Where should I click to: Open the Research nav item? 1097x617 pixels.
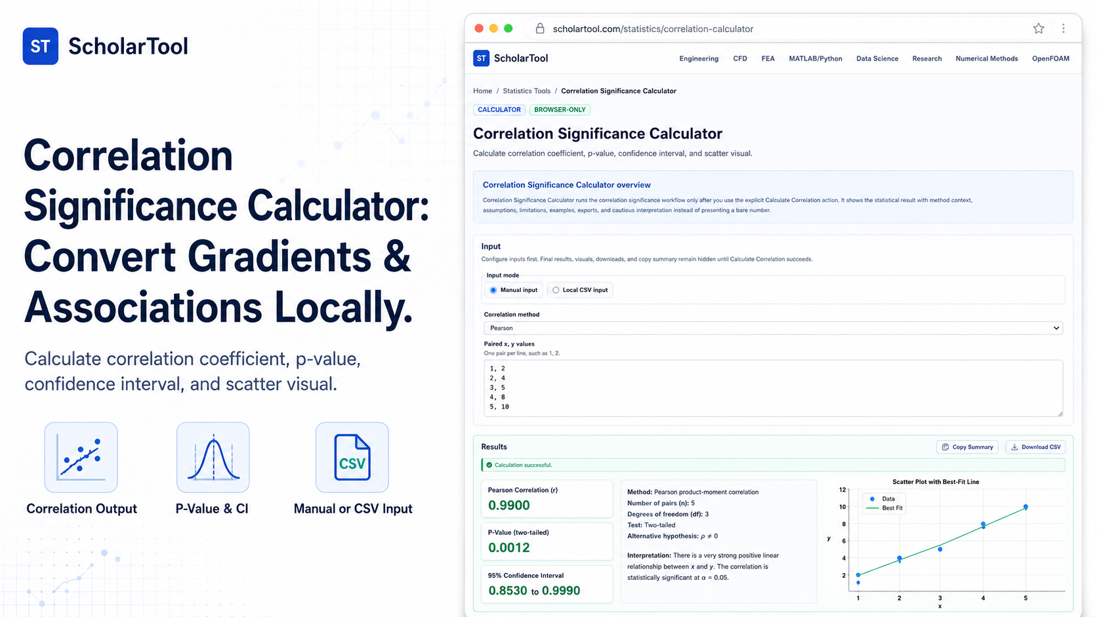coord(926,58)
